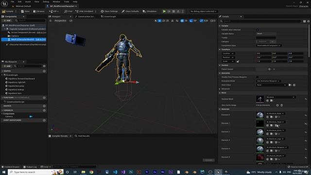Switch to Construction Script tab
The width and height of the screenshot is (311, 175).
[x=85, y=17]
